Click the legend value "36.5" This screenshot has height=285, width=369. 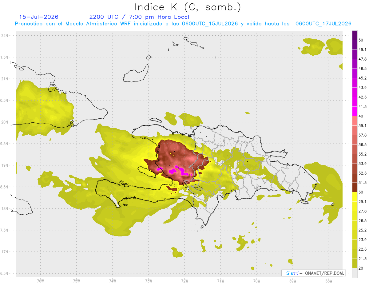(362, 144)
